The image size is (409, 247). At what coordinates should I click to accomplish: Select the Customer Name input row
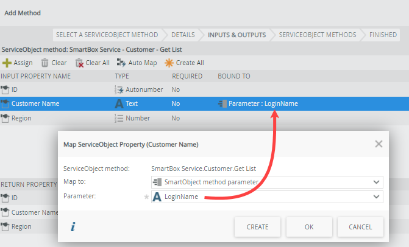(35, 103)
